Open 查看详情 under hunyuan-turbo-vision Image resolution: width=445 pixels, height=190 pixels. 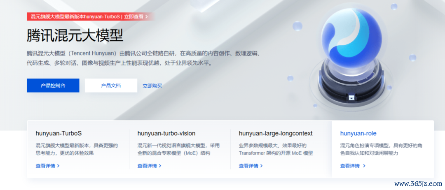149,166
